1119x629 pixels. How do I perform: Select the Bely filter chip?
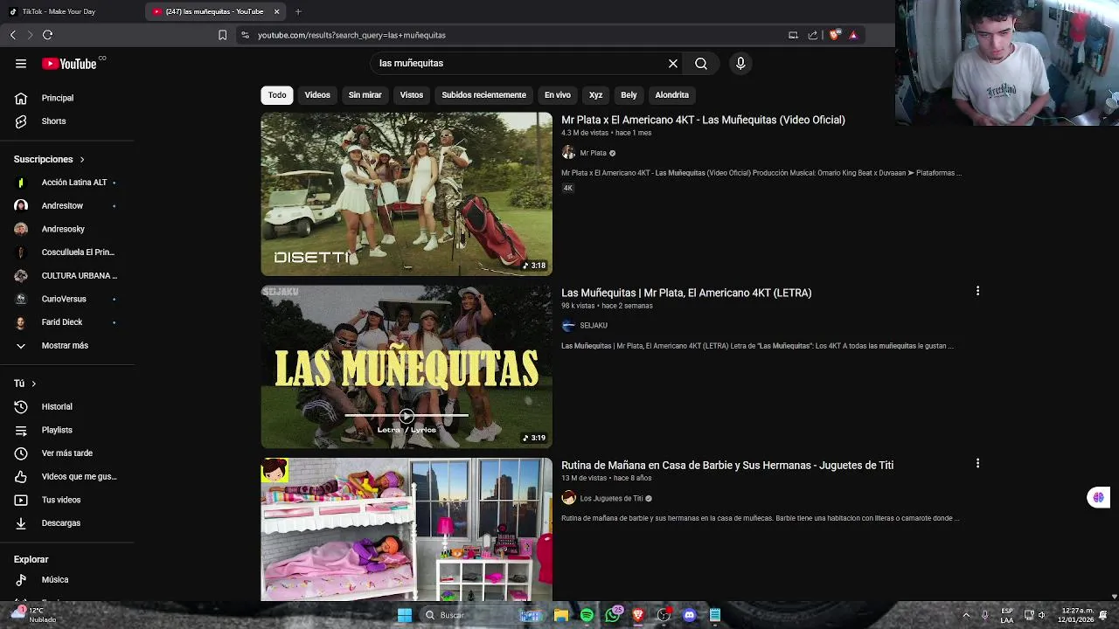(x=629, y=95)
